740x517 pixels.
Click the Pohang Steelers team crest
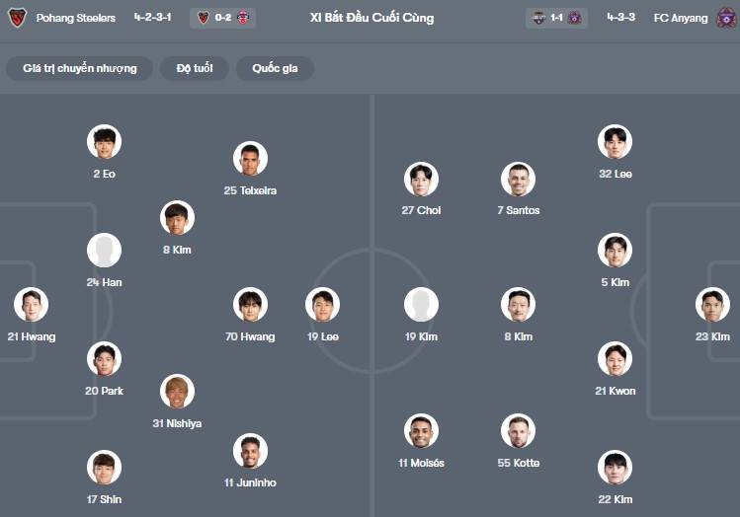coord(17,18)
